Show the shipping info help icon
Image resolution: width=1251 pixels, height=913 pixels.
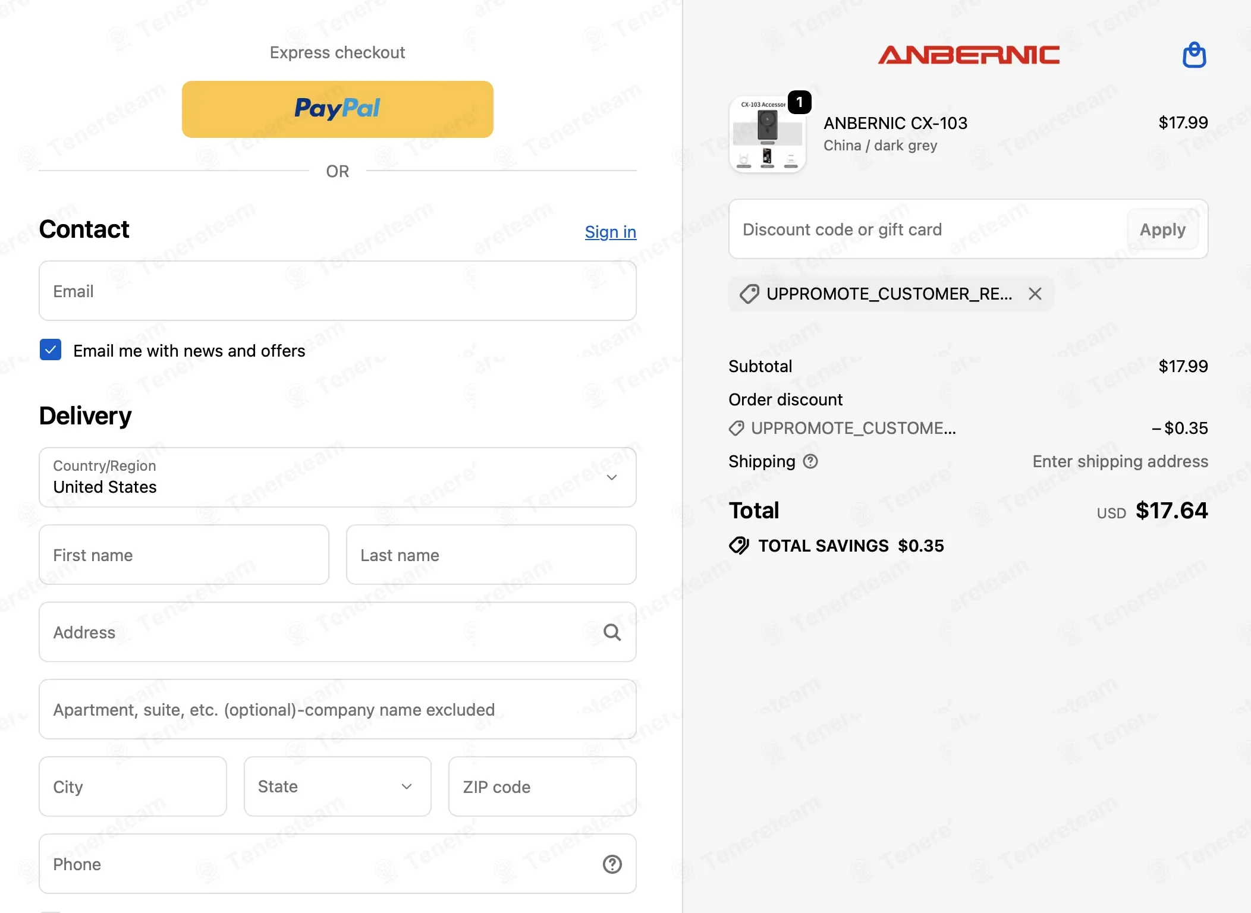(x=810, y=462)
